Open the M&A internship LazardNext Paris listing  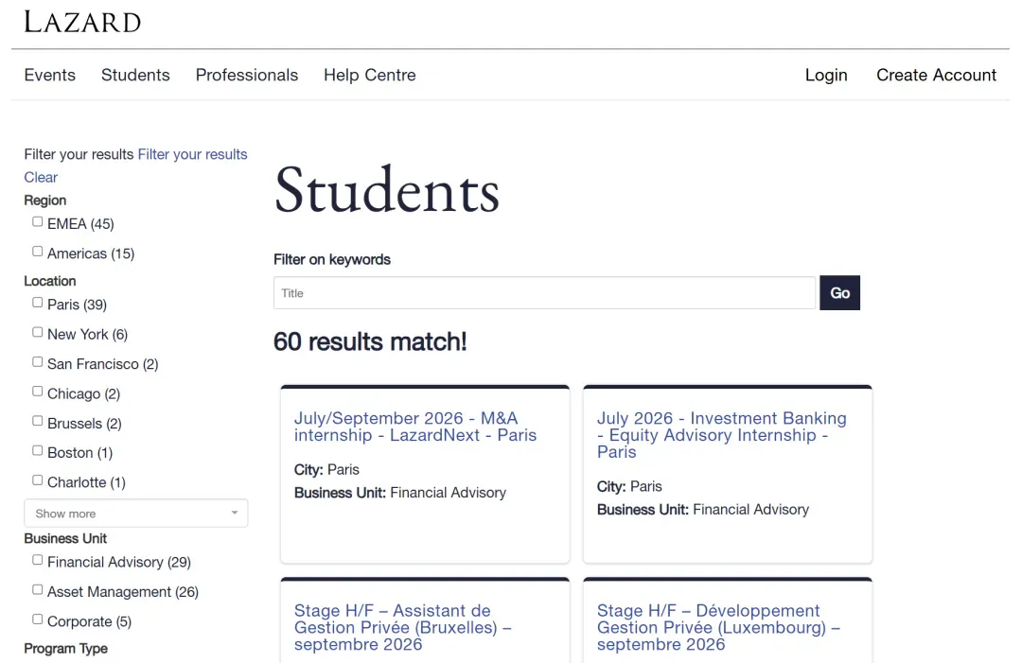[414, 427]
